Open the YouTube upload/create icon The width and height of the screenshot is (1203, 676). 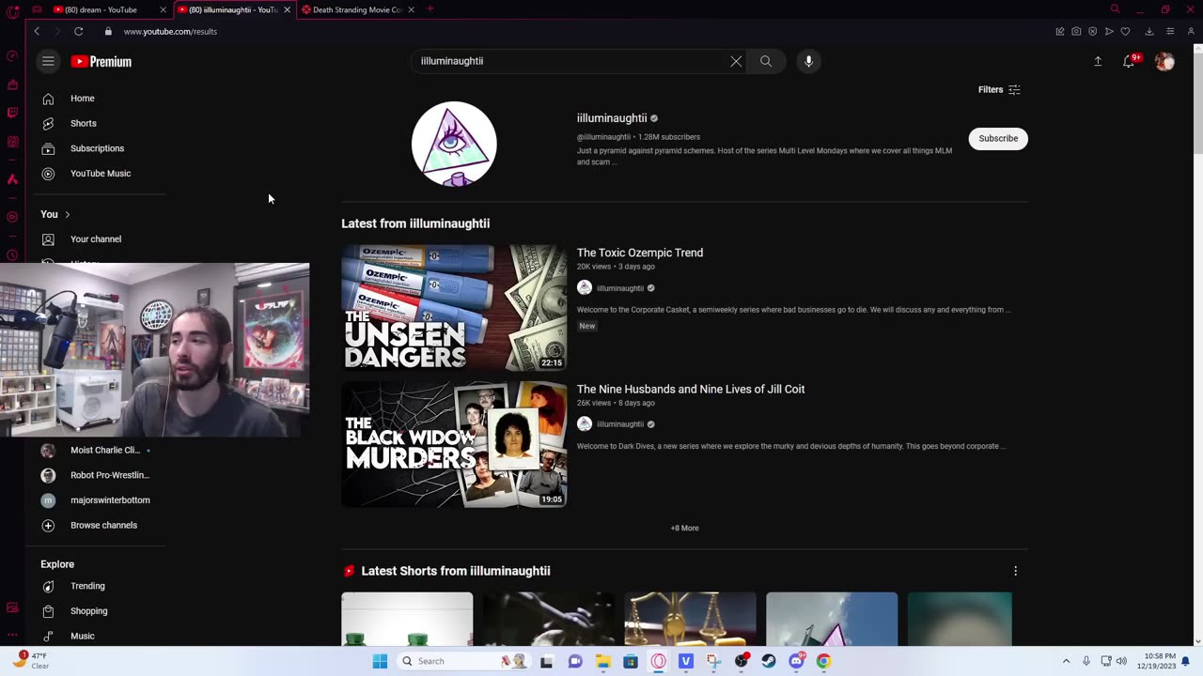tap(1098, 61)
